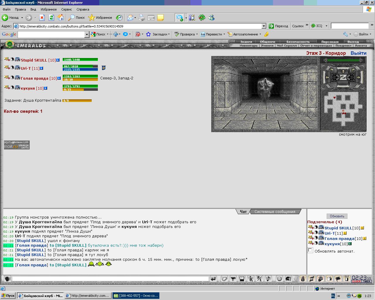Viewport: 375px width, 300px height.
Task: Click the IE Избранное star button
Action: click(100, 18)
